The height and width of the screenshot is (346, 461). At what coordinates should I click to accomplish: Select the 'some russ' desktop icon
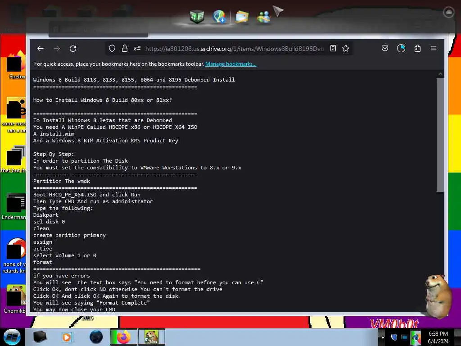point(15,115)
